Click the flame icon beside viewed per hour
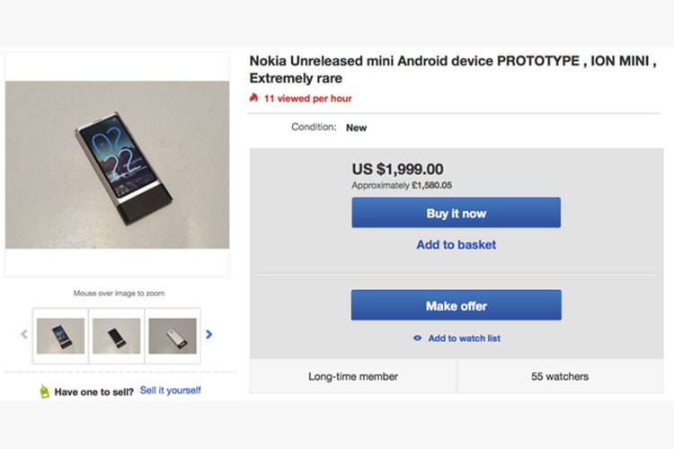This screenshot has width=674, height=449. pyautogui.click(x=254, y=98)
